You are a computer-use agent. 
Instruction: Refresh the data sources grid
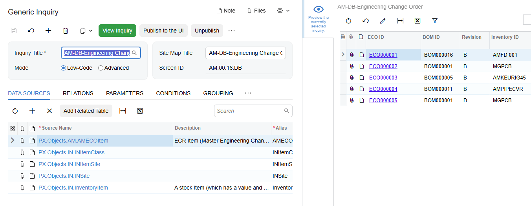point(15,111)
